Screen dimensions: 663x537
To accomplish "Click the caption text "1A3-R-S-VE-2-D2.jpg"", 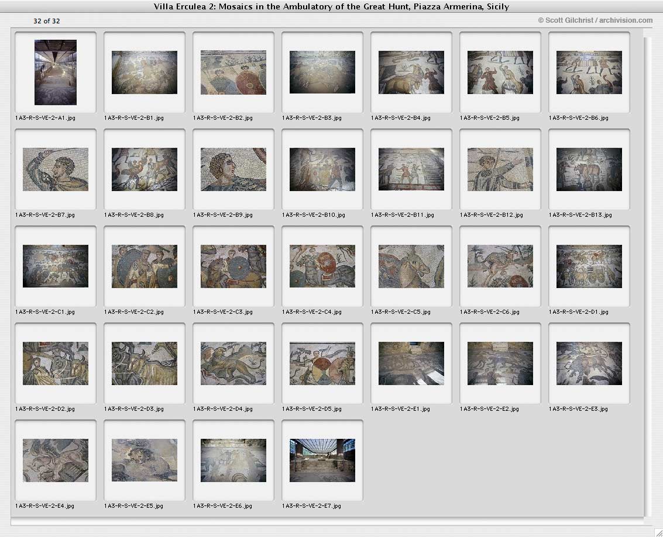I will click(45, 409).
